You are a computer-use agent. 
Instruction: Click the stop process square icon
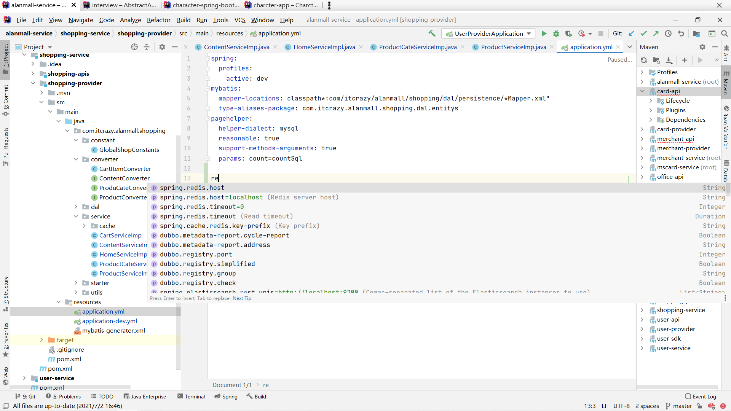(601, 33)
